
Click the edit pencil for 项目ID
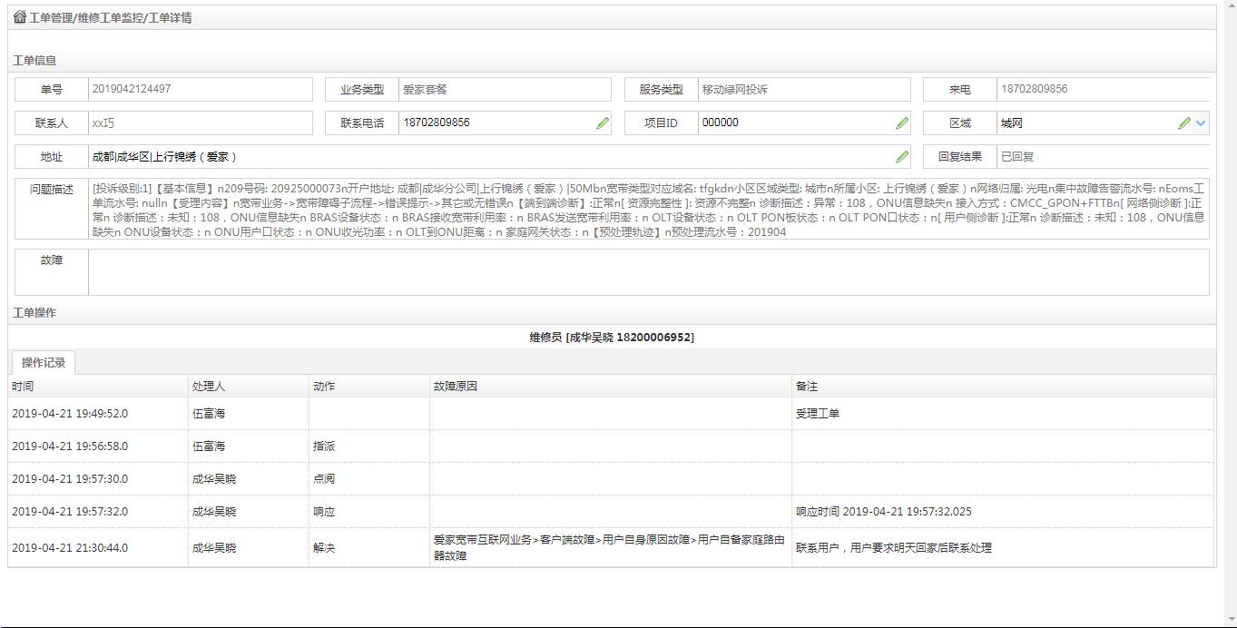(901, 123)
